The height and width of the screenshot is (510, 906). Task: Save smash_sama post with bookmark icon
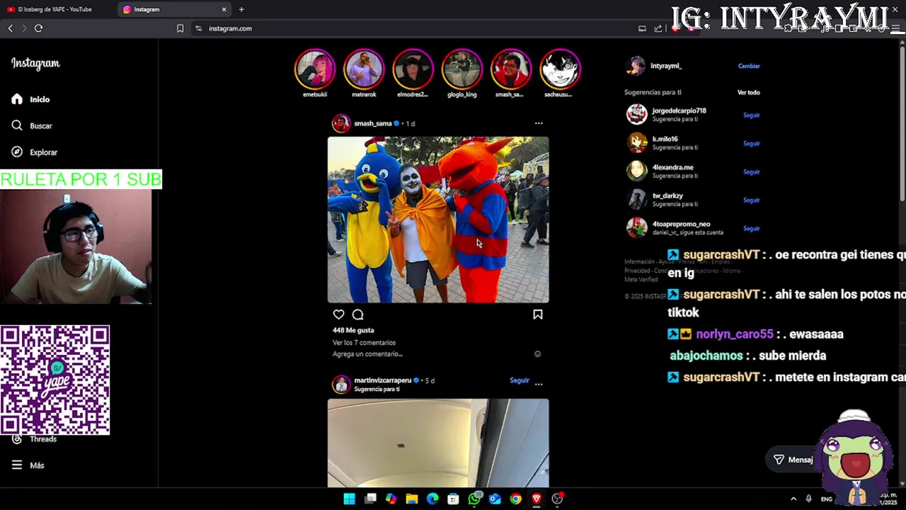[x=538, y=314]
